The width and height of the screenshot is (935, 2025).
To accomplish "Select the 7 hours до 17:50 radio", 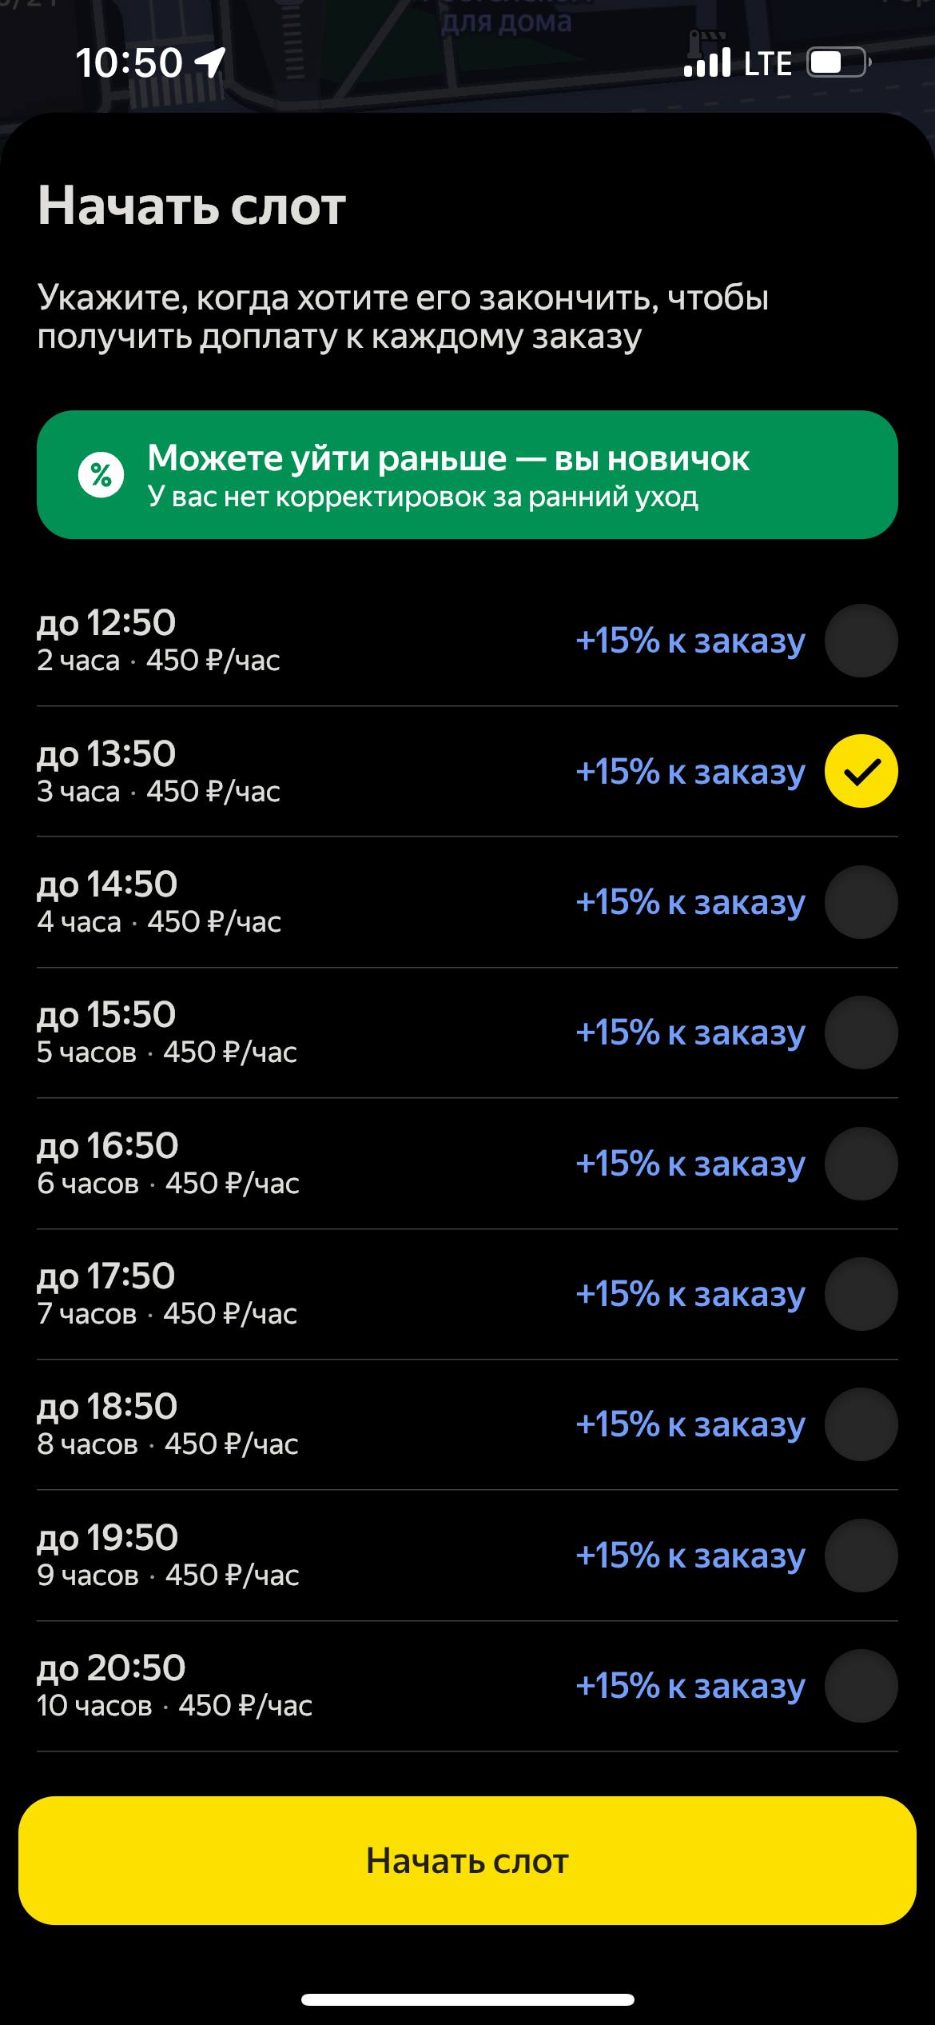I will (861, 1294).
